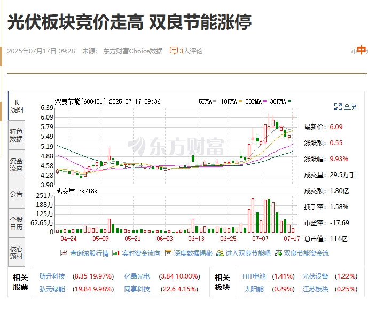Click the fullscreen expand icon
The width and height of the screenshot is (368, 310).
[338, 107]
